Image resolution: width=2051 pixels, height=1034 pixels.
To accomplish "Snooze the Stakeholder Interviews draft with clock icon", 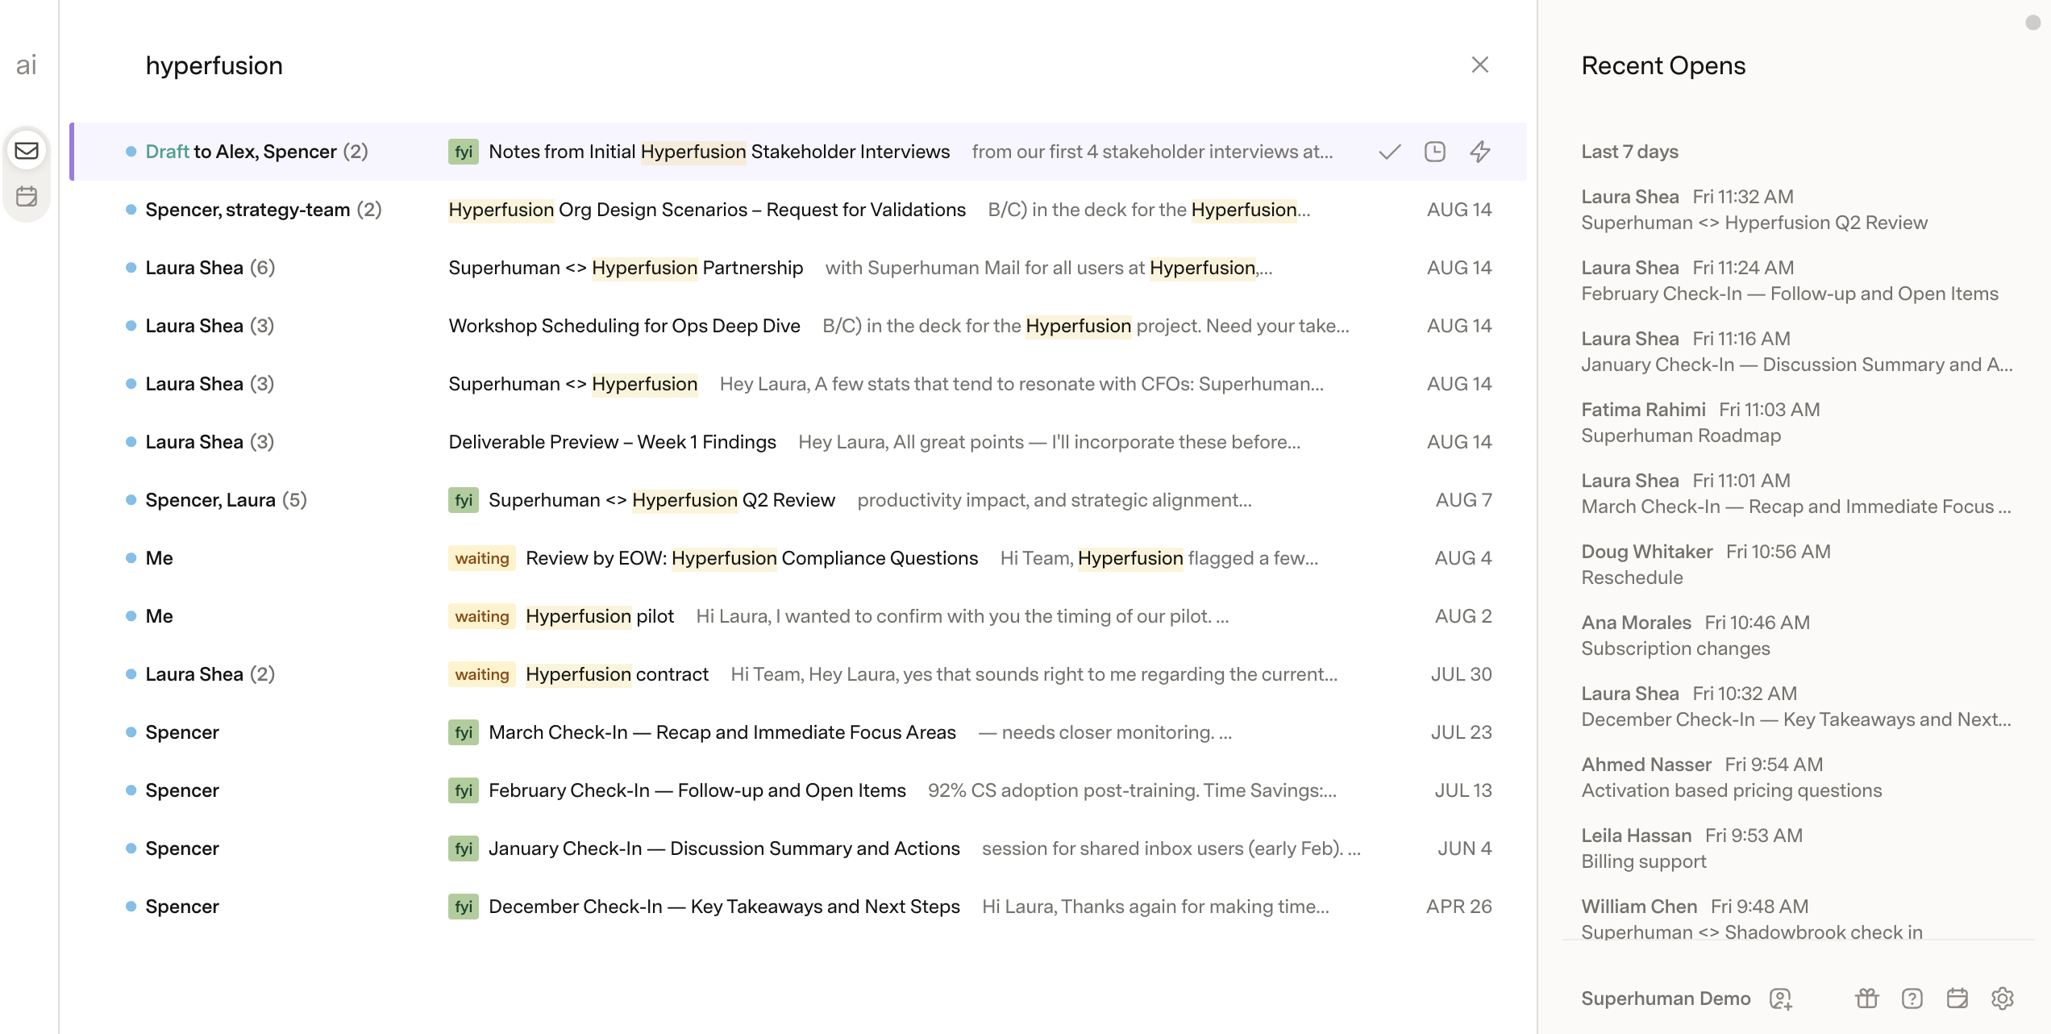I will point(1435,152).
